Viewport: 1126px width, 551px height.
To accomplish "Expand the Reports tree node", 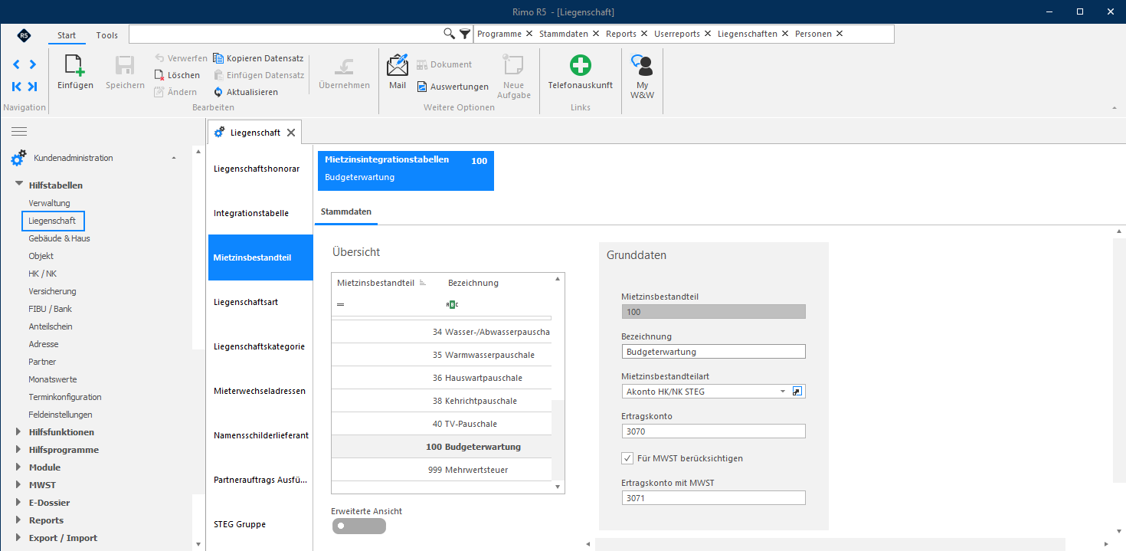I will (19, 520).
